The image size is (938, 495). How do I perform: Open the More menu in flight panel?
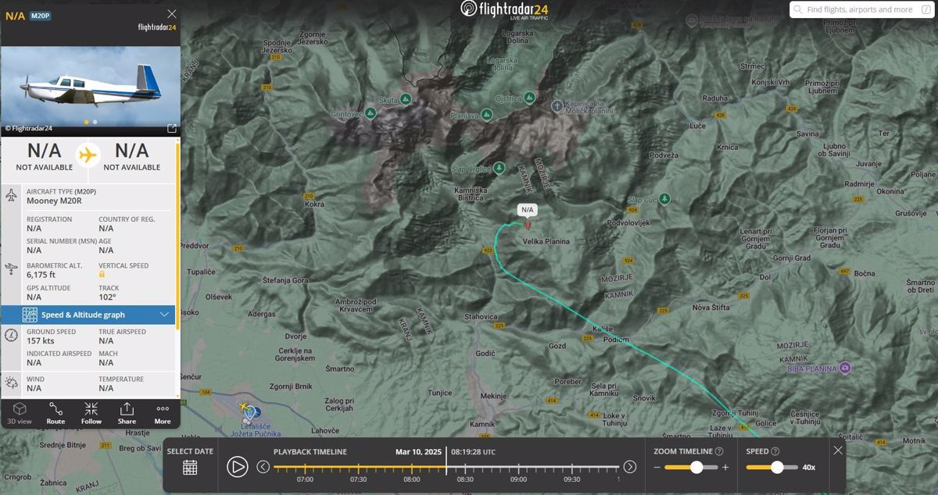point(163,412)
